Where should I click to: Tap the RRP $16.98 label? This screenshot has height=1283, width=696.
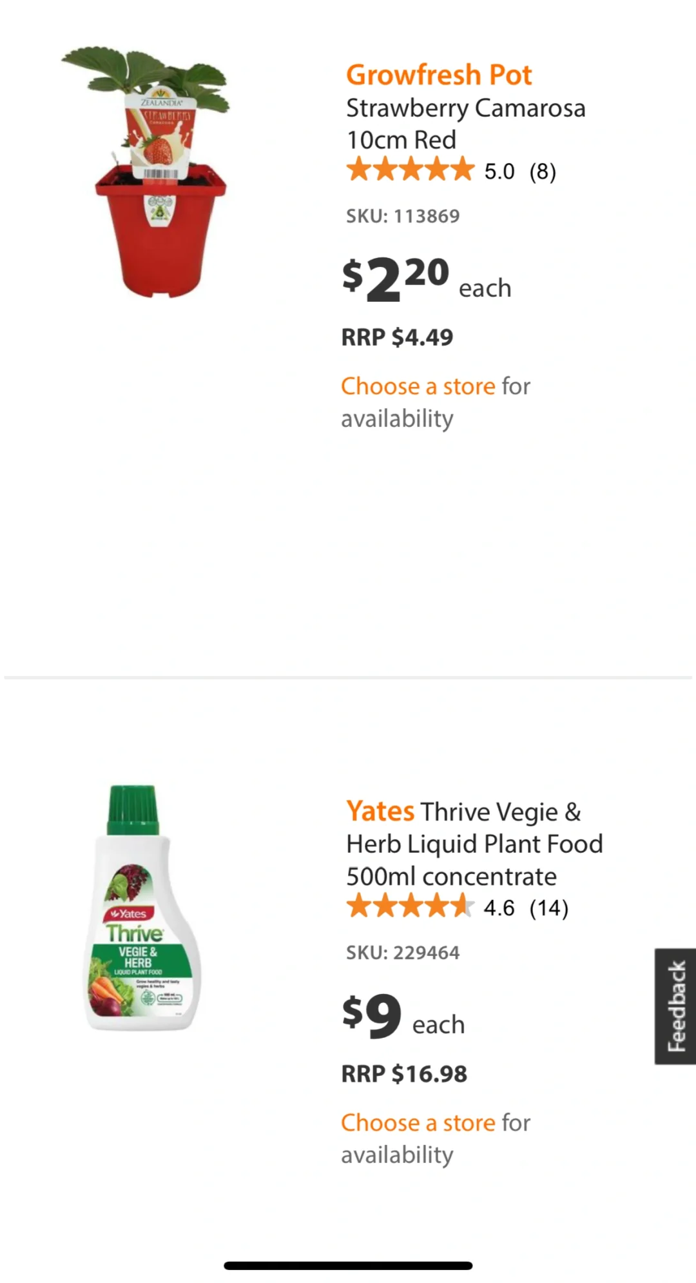tap(404, 1074)
